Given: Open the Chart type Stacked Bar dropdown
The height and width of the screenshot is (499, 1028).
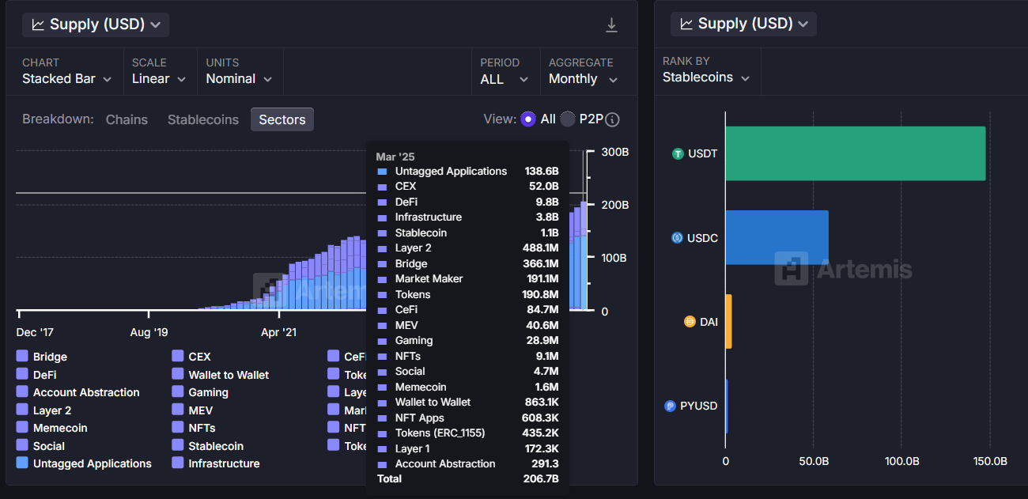Looking at the screenshot, I should tap(67, 79).
